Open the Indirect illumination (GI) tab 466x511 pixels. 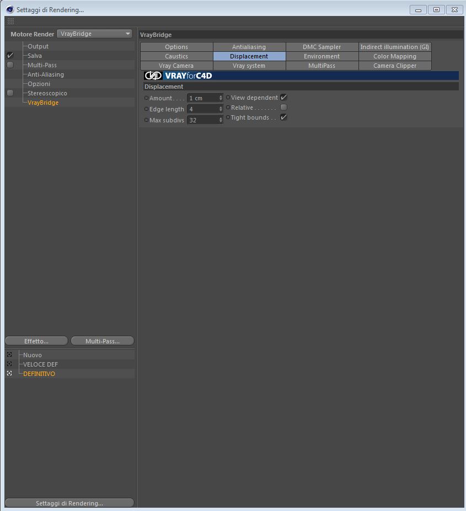pos(395,47)
